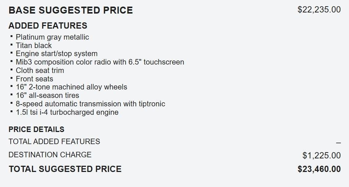Click the Added Features heading
This screenshot has height=187, width=349.
click(x=48, y=26)
